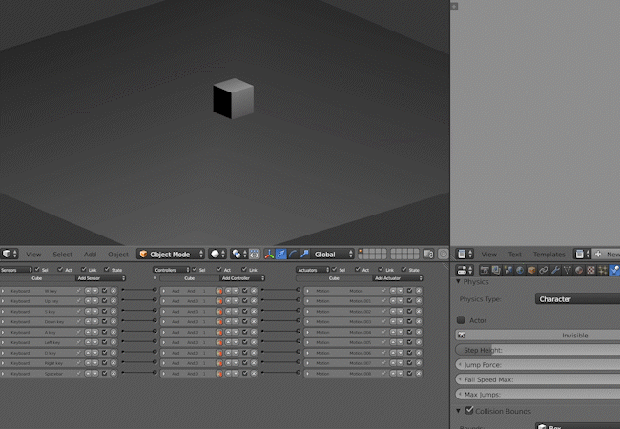Move the S key sensor up
The width and height of the screenshot is (620, 429).
coord(88,312)
